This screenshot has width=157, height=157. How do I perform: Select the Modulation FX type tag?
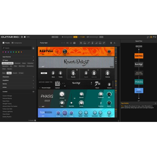[30, 66]
